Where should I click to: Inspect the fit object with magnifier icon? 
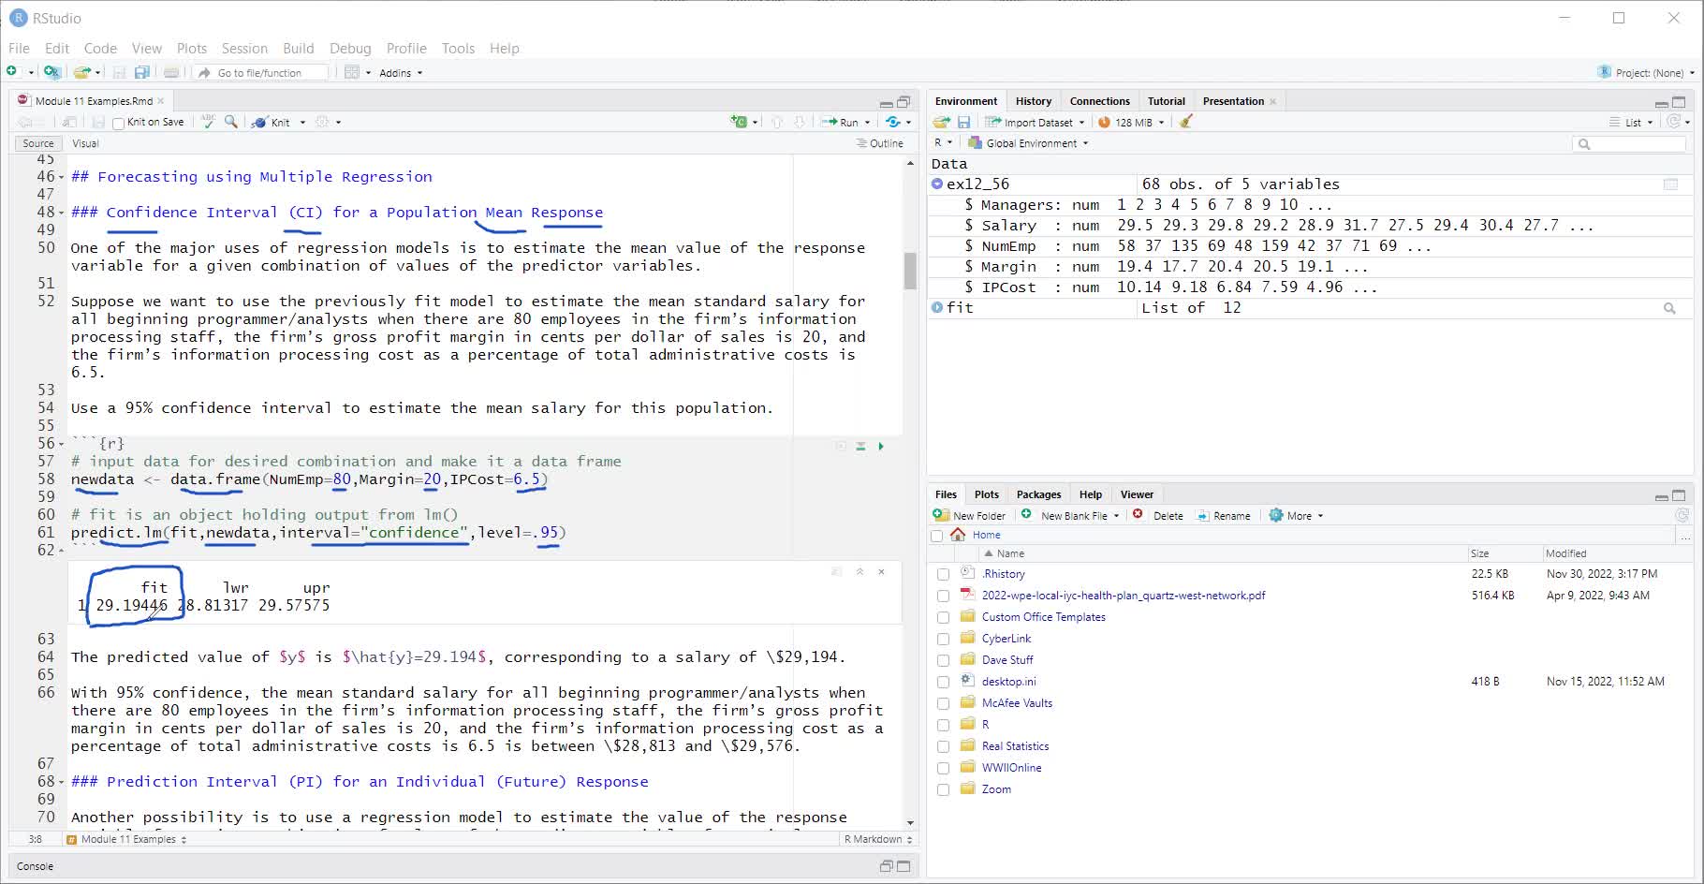click(1669, 308)
